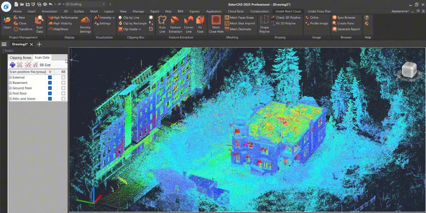Switch to the Home ribbon tab
Viewport: 426px width, 213px height.
coord(17,11)
